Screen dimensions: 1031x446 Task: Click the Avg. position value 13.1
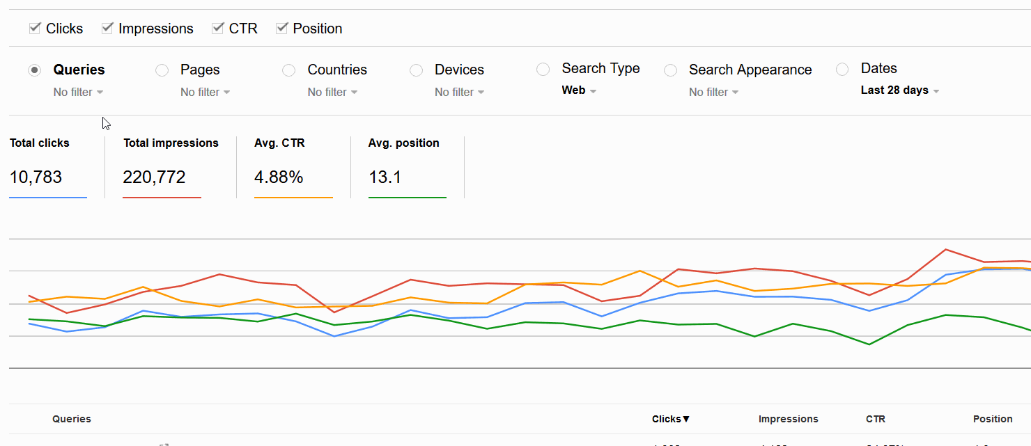click(x=385, y=177)
